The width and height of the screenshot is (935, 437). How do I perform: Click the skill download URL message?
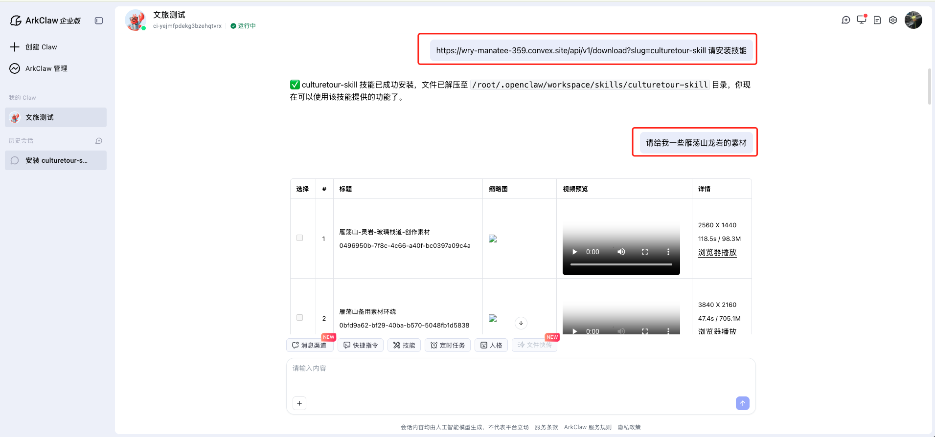(x=591, y=50)
